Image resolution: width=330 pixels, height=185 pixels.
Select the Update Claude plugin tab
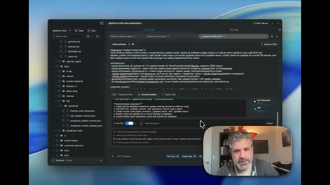click(x=158, y=36)
